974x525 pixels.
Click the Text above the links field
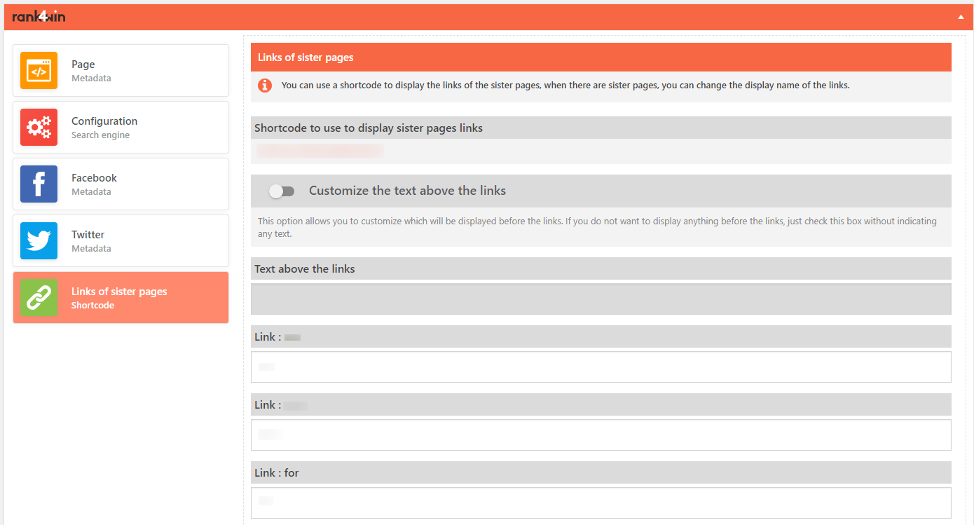pyautogui.click(x=601, y=299)
